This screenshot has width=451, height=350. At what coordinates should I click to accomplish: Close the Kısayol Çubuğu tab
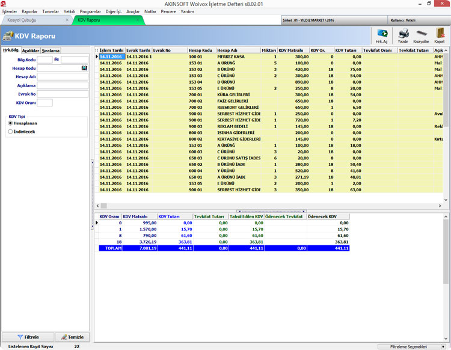point(67,20)
